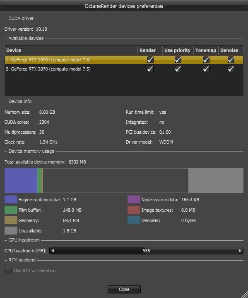Click the Denoiser 0 bytes value
This screenshot has width=248, height=298.
188,220
